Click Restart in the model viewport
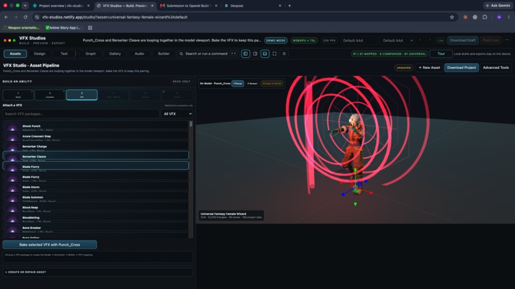Image resolution: width=515 pixels, height=289 pixels. pos(252,84)
